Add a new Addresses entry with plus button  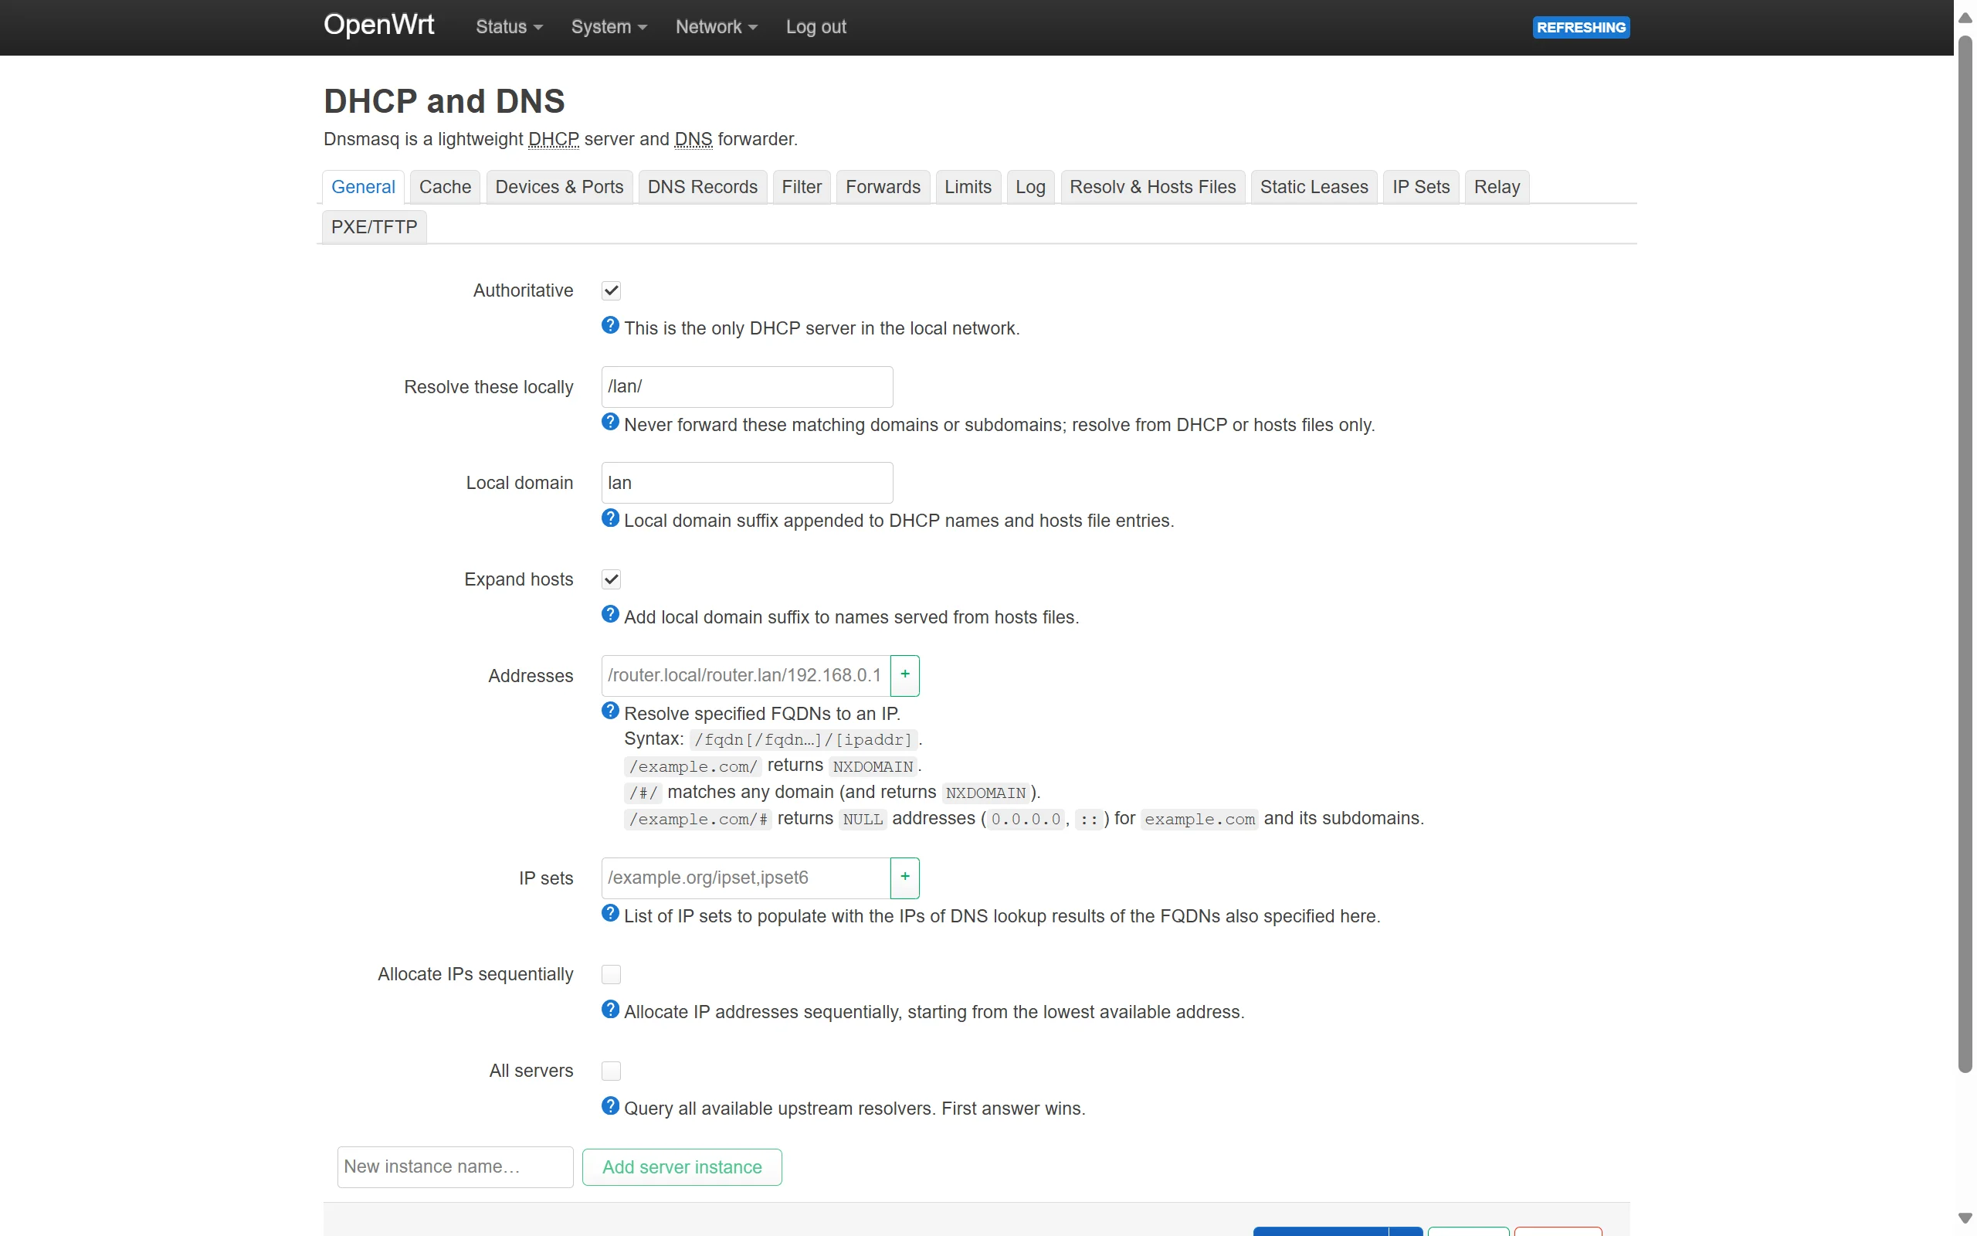click(904, 675)
